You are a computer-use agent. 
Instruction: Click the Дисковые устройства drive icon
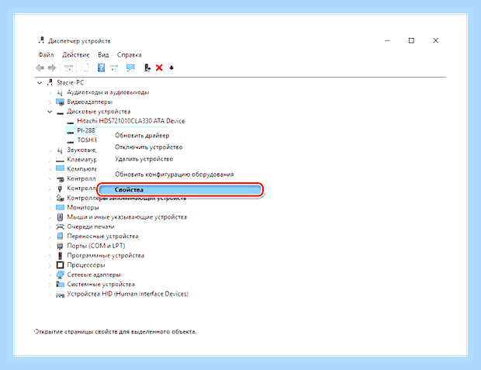(61, 112)
